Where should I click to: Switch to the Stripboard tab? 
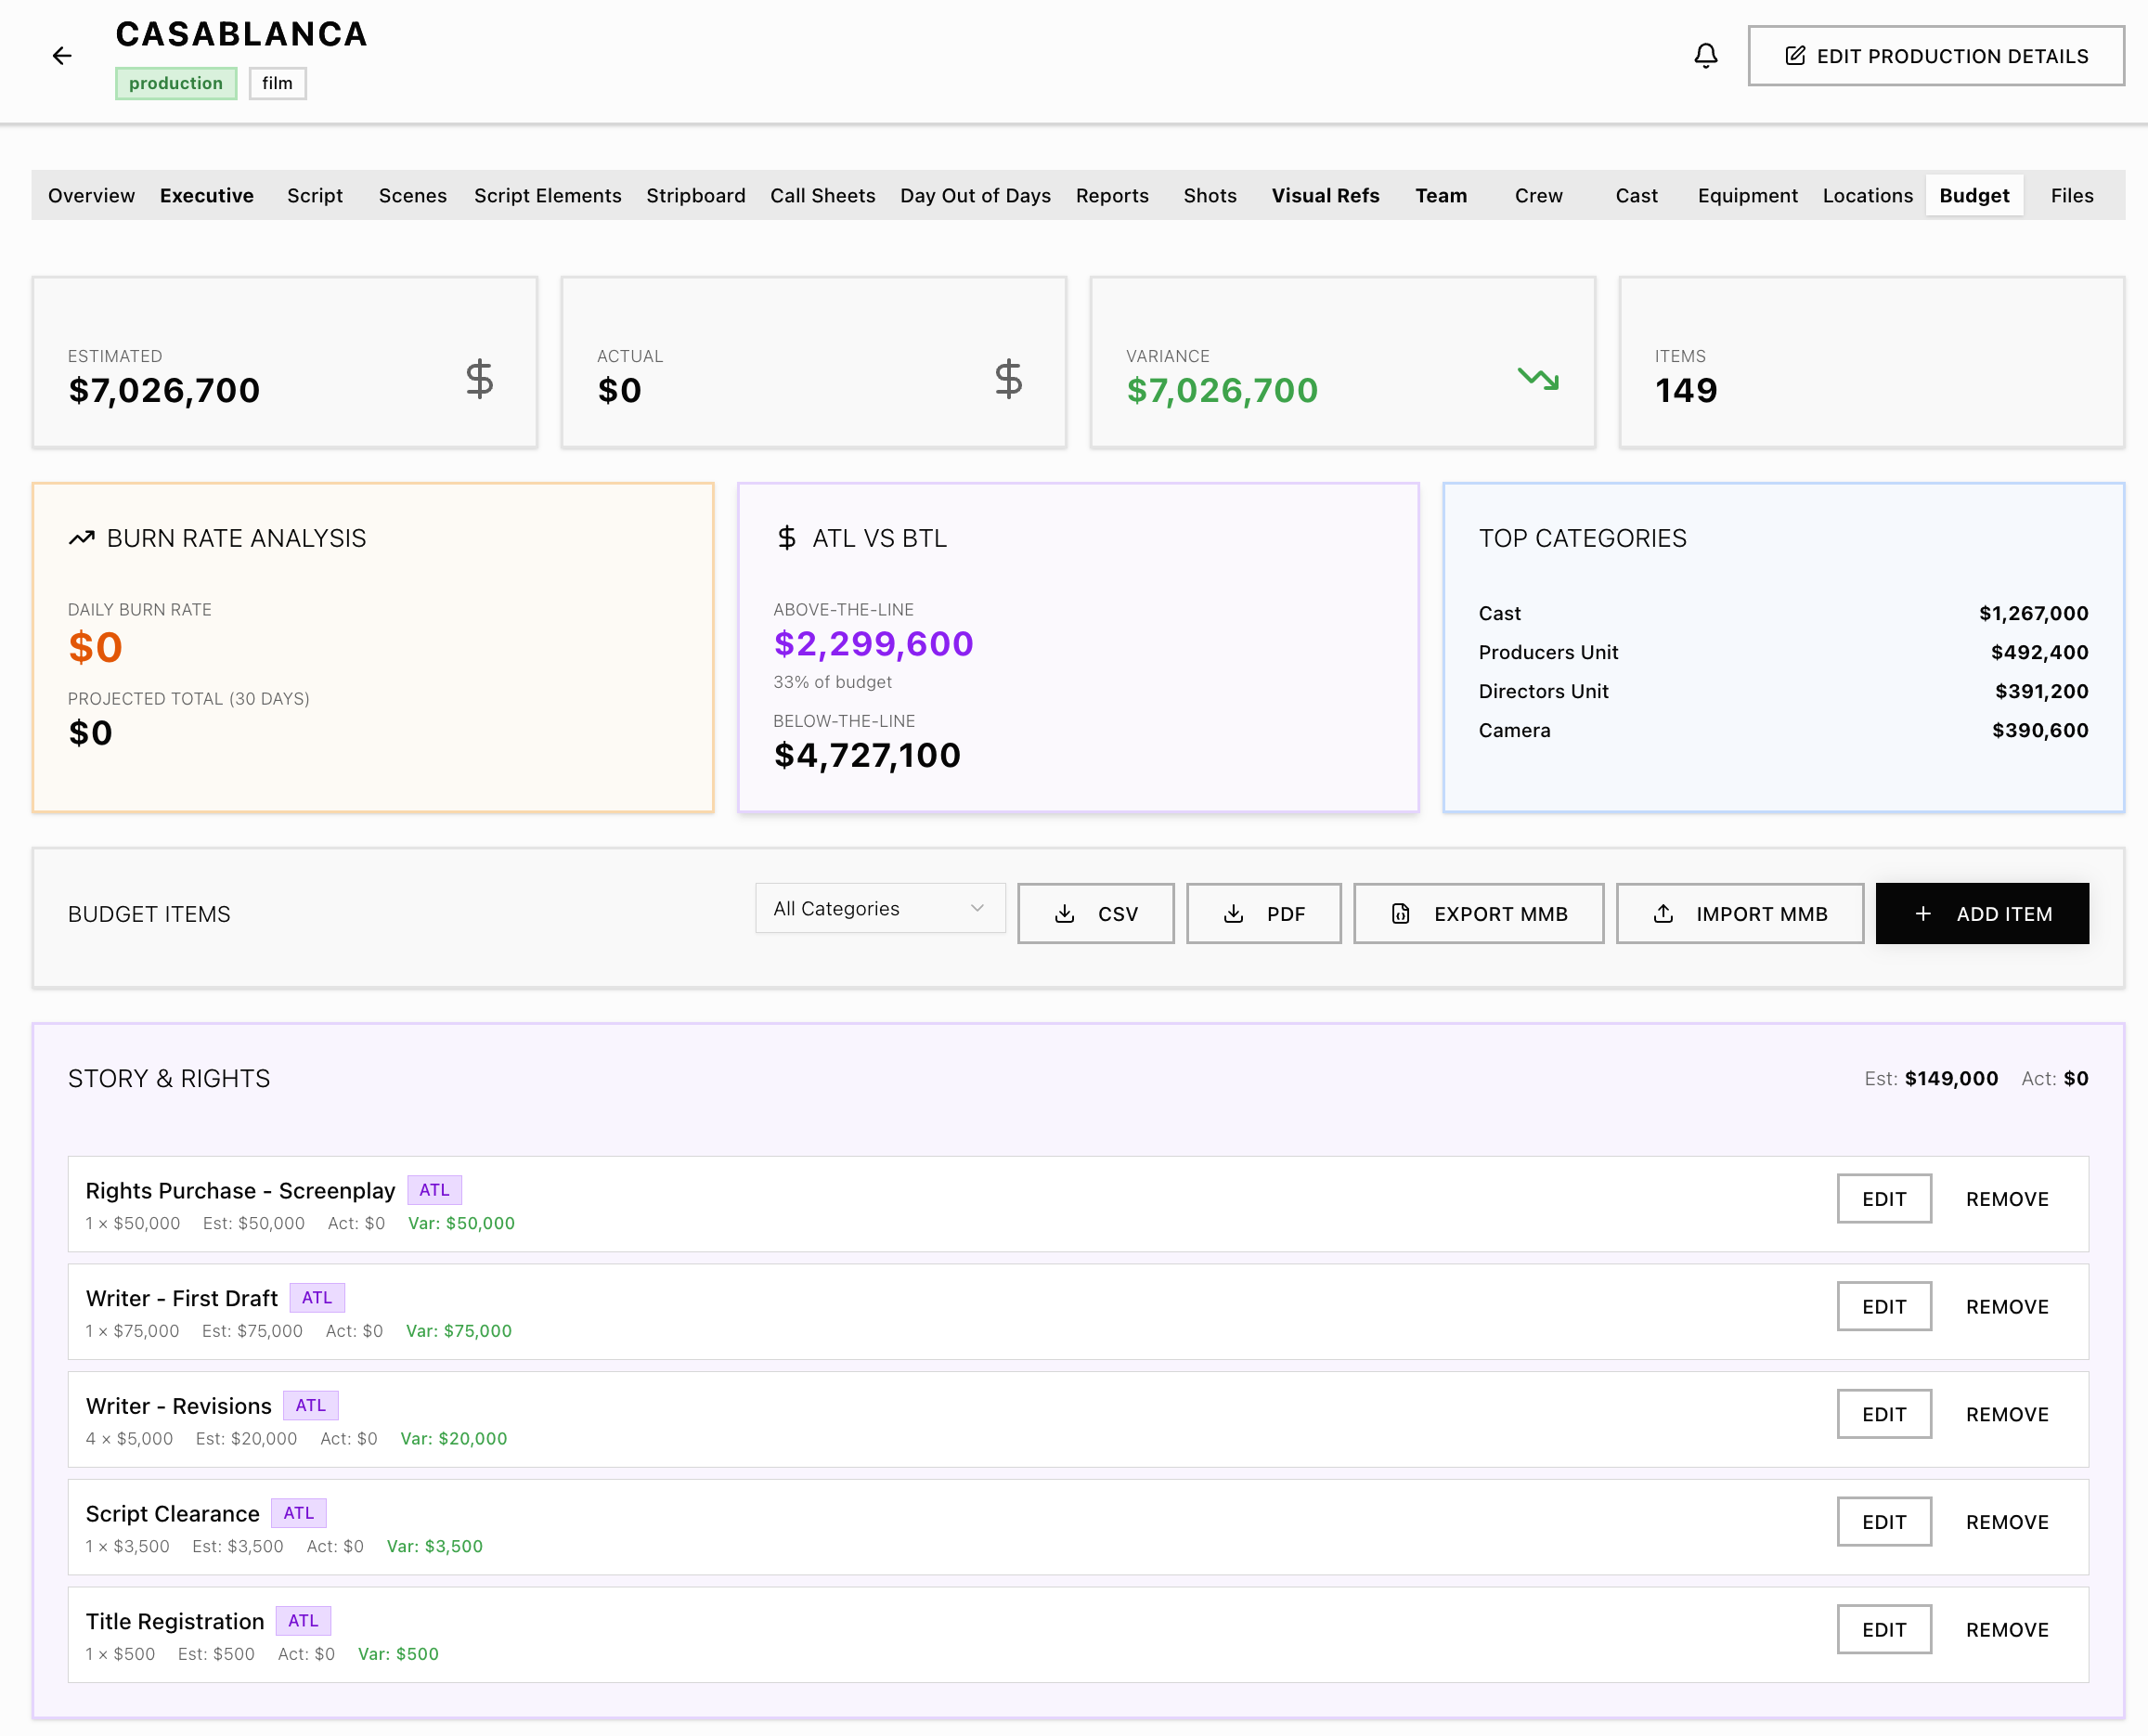coord(696,195)
